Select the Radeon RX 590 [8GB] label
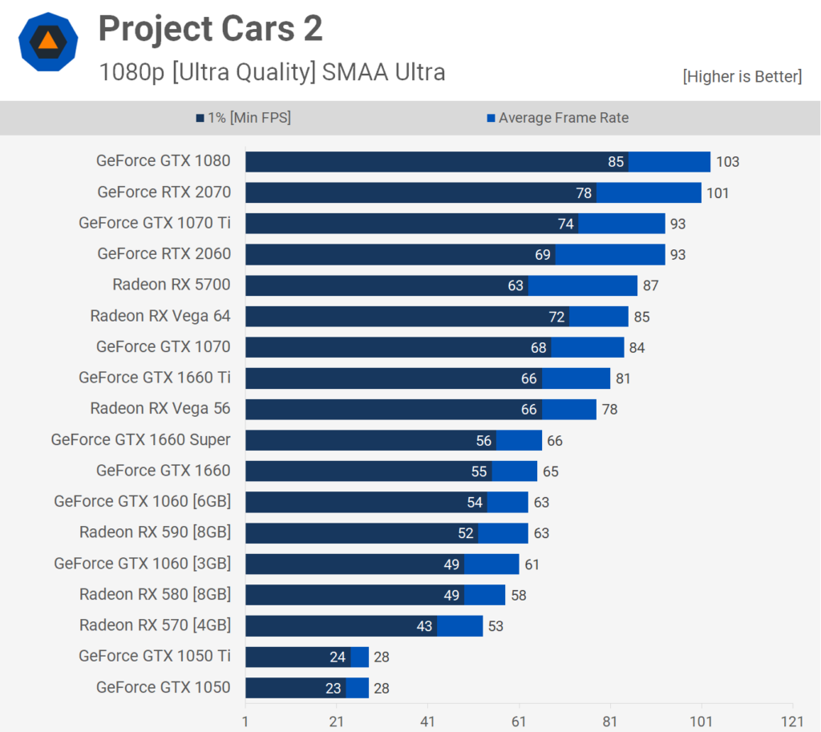 point(155,532)
